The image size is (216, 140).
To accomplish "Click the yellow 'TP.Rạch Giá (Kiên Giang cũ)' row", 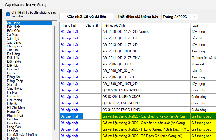I will [x=145, y=136].
